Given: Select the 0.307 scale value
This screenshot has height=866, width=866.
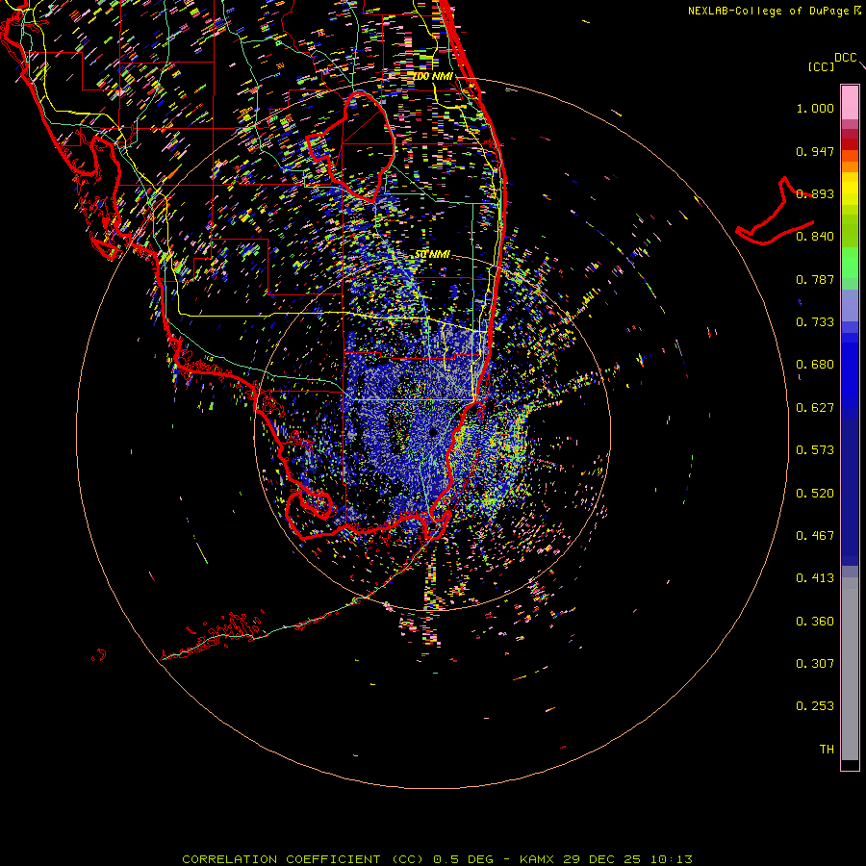Looking at the screenshot, I should tap(815, 664).
